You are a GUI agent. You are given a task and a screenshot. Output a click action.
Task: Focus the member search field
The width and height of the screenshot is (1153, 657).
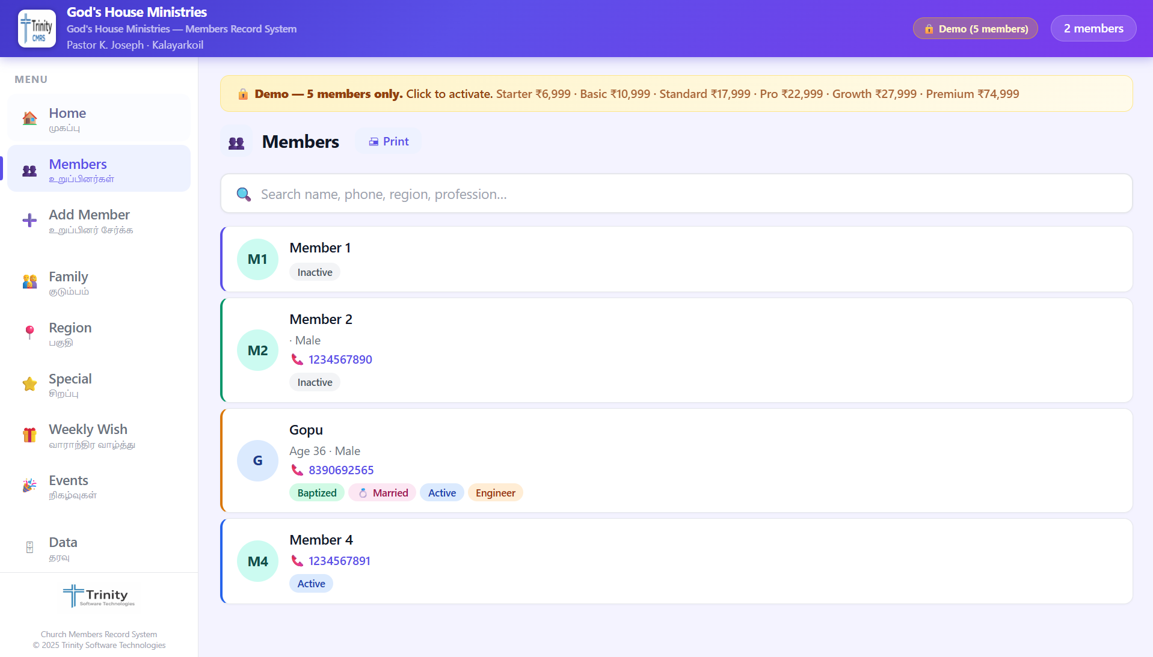tap(676, 194)
